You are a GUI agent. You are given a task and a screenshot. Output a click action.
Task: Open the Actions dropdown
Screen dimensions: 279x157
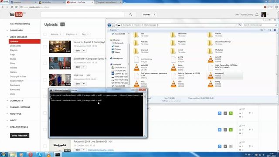56,34
